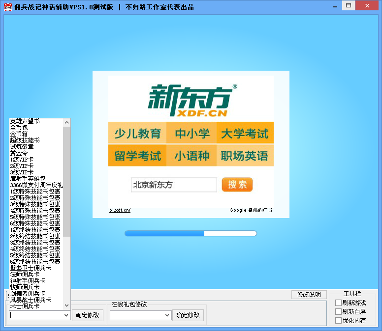Click the item combo box text field
This screenshot has width=382, height=331.
pyautogui.click(x=36, y=315)
